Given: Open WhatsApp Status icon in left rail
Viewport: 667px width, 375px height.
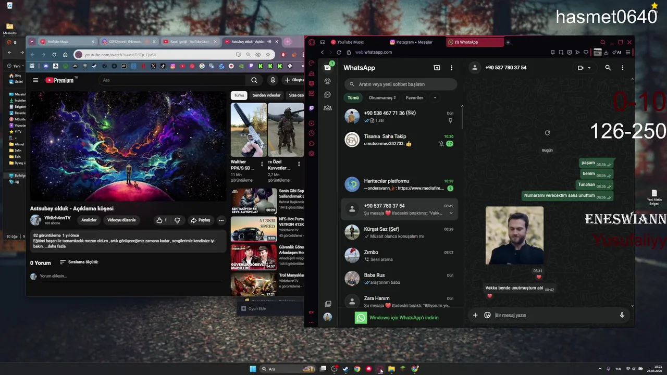Looking at the screenshot, I should click(x=327, y=81).
